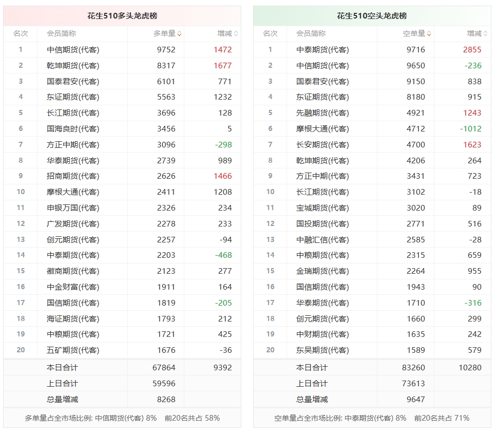Click 中财期货(代客) row name

click(x=322, y=334)
